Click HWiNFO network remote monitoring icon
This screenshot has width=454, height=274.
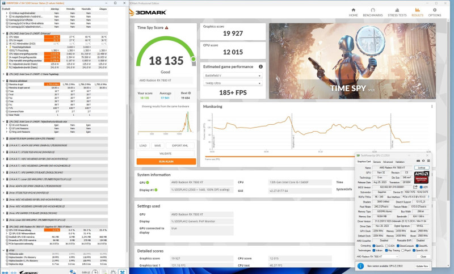click(73, 272)
